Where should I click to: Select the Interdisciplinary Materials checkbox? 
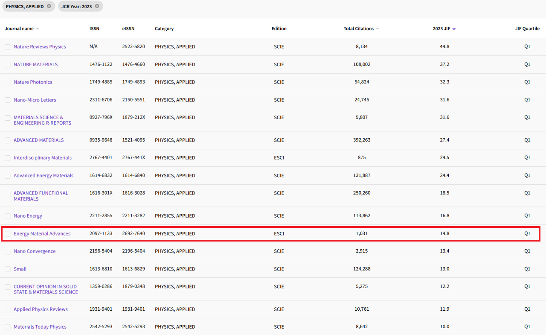click(8, 158)
